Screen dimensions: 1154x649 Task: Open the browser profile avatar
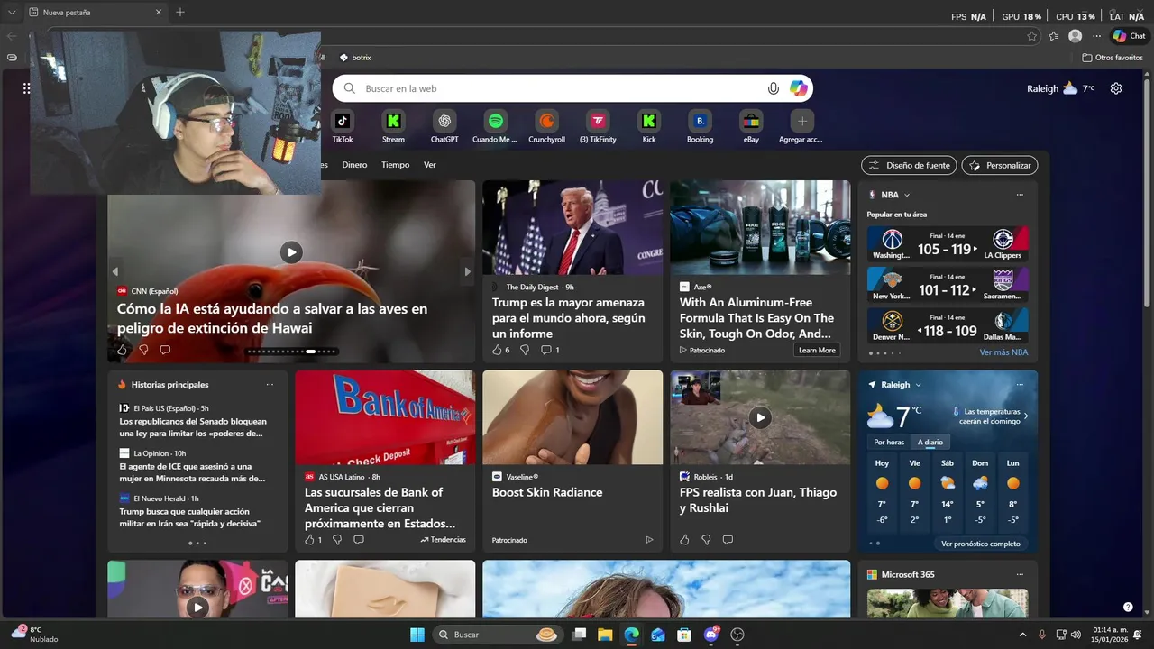point(1075,36)
